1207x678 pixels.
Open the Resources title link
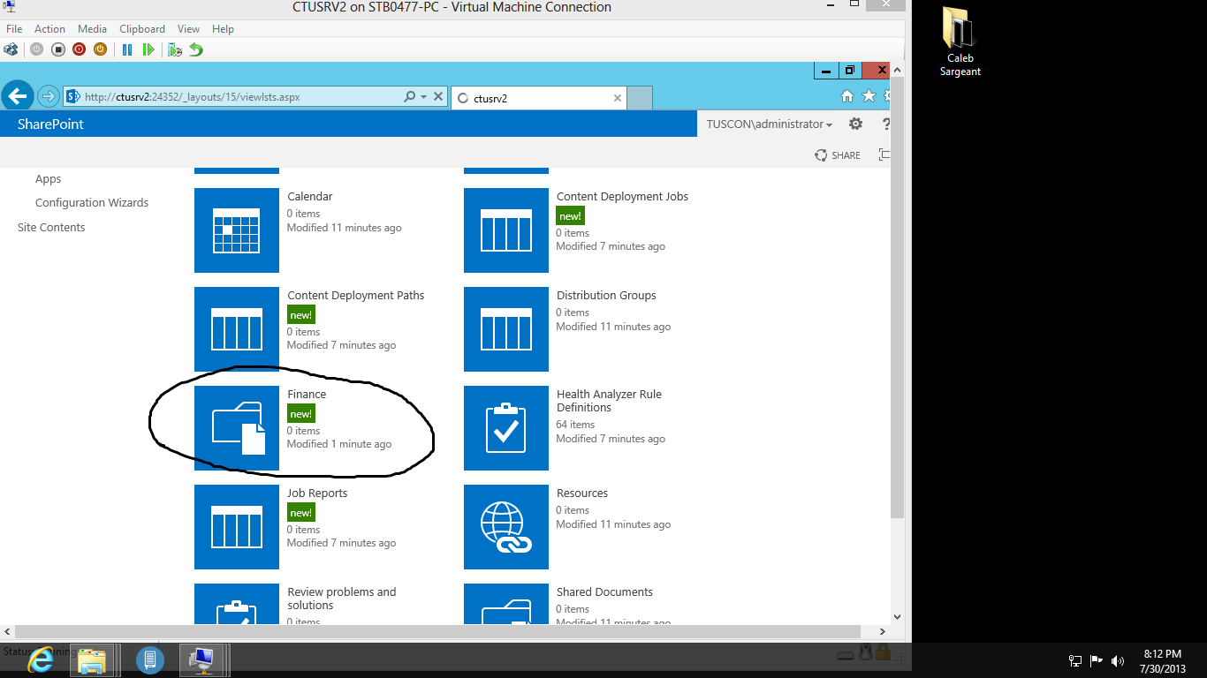pyautogui.click(x=582, y=493)
